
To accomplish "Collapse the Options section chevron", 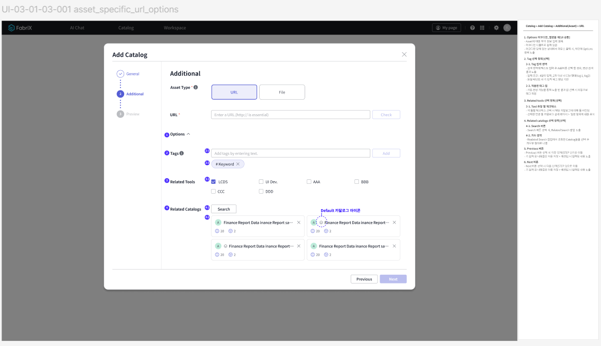I will pos(188,134).
